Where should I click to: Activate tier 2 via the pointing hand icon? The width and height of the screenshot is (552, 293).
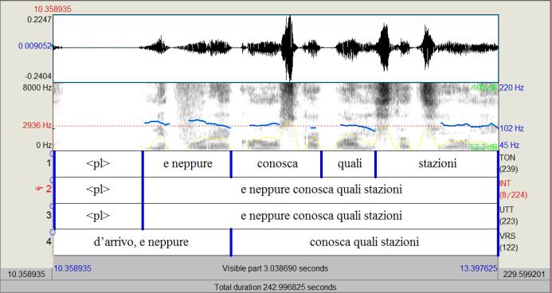(x=39, y=189)
